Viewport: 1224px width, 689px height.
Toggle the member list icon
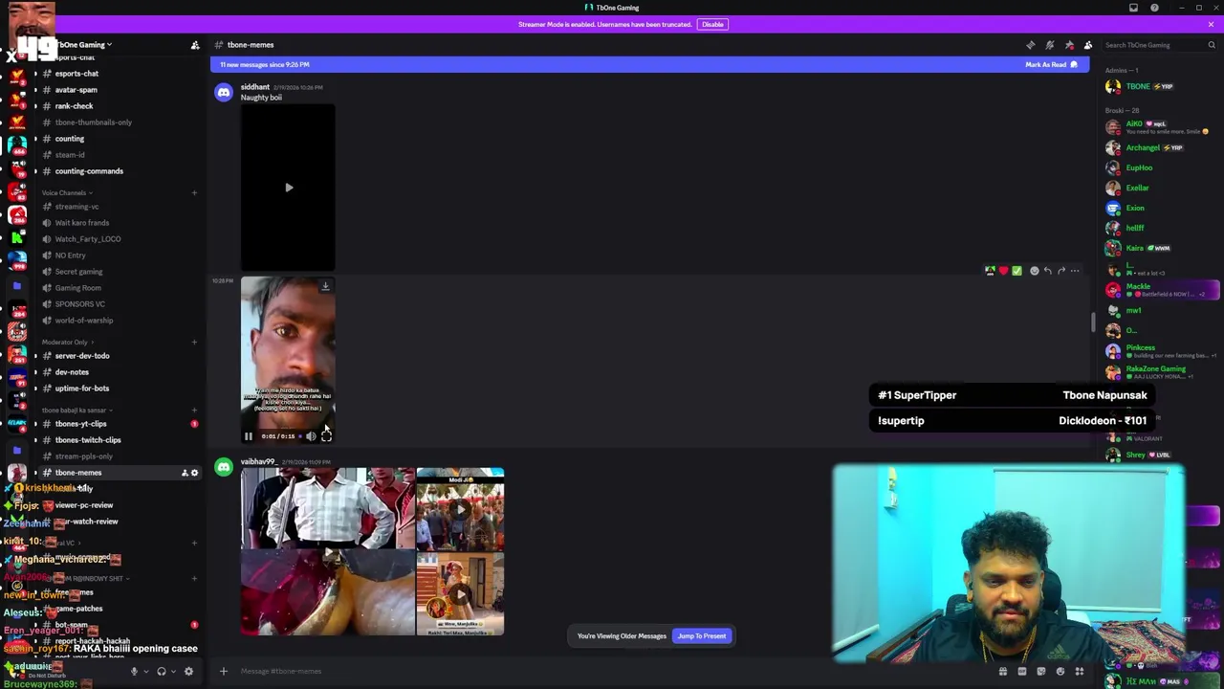1088,45
